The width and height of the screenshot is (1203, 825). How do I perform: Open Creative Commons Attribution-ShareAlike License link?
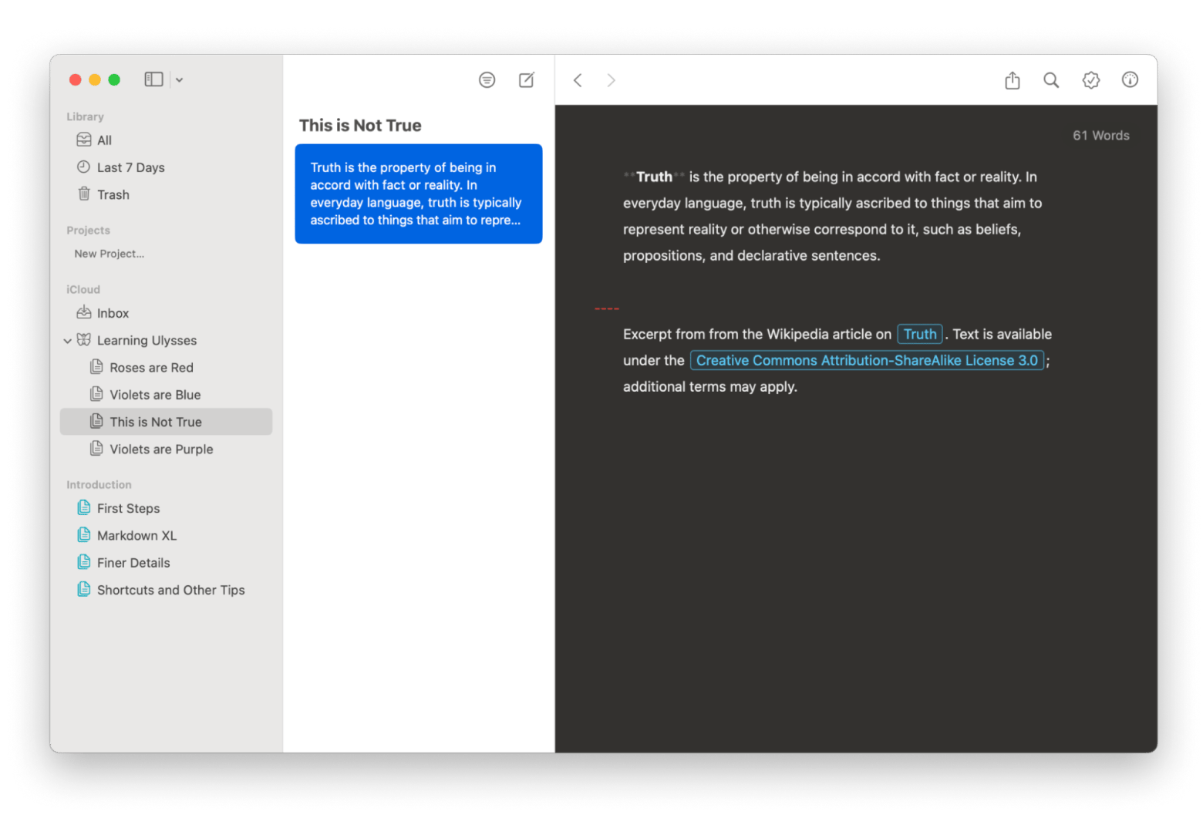866,361
